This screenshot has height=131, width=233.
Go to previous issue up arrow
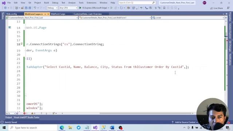(42, 113)
